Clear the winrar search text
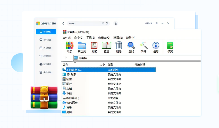Image resolution: width=219 pixels, height=128 pixels. coord(103,24)
